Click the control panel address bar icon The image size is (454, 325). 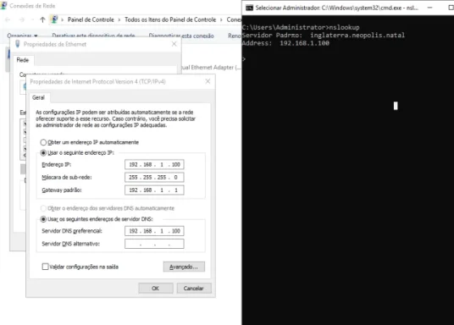pos(54,19)
